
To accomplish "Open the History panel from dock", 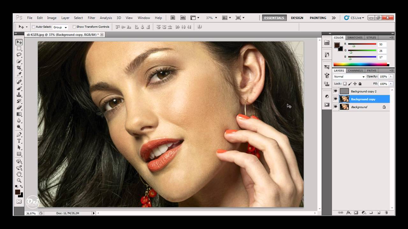I will point(327,55).
